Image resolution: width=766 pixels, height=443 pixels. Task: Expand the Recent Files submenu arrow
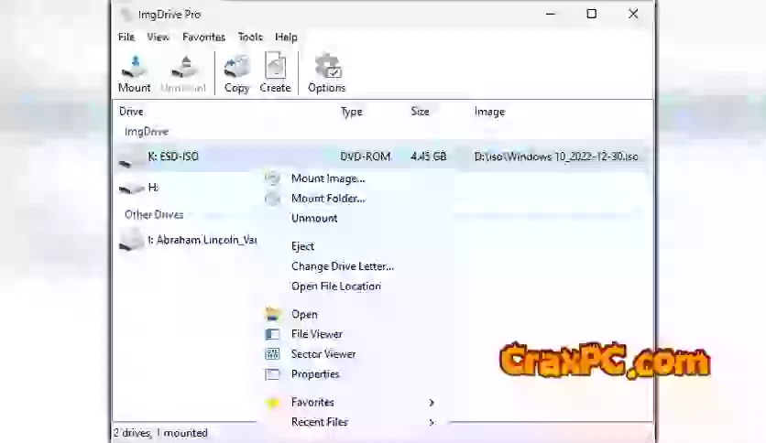pyautogui.click(x=432, y=423)
